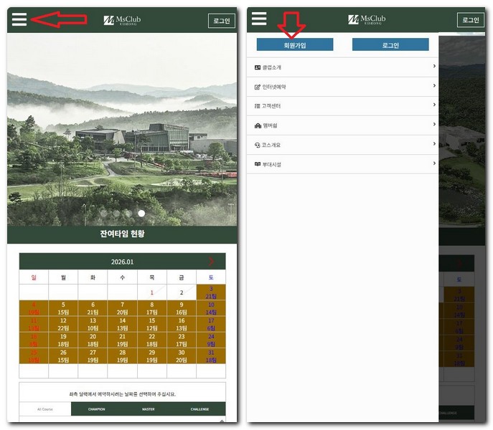Click the 인터넷예약 pencil icon
Viewport: 493px width, 430px height.
click(258, 87)
